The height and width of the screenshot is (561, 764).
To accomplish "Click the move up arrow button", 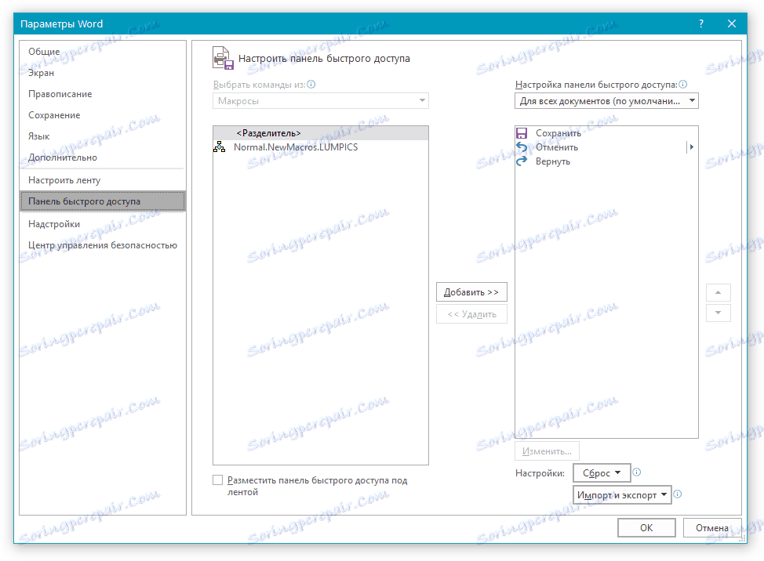I will pyautogui.click(x=719, y=292).
